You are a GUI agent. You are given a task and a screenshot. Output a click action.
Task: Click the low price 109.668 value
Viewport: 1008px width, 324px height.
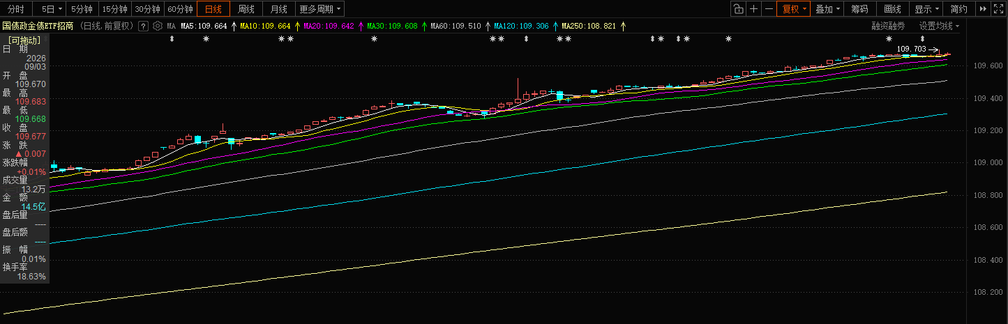[31, 119]
